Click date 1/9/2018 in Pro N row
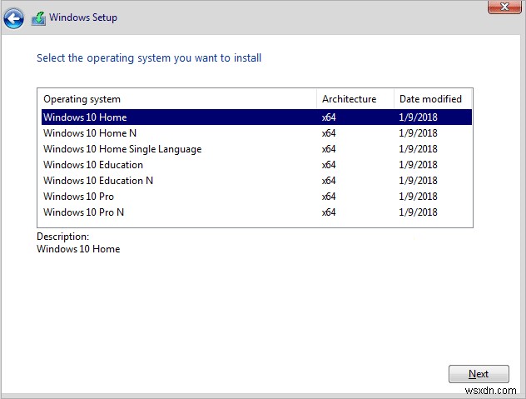The width and height of the screenshot is (526, 399). pos(418,212)
